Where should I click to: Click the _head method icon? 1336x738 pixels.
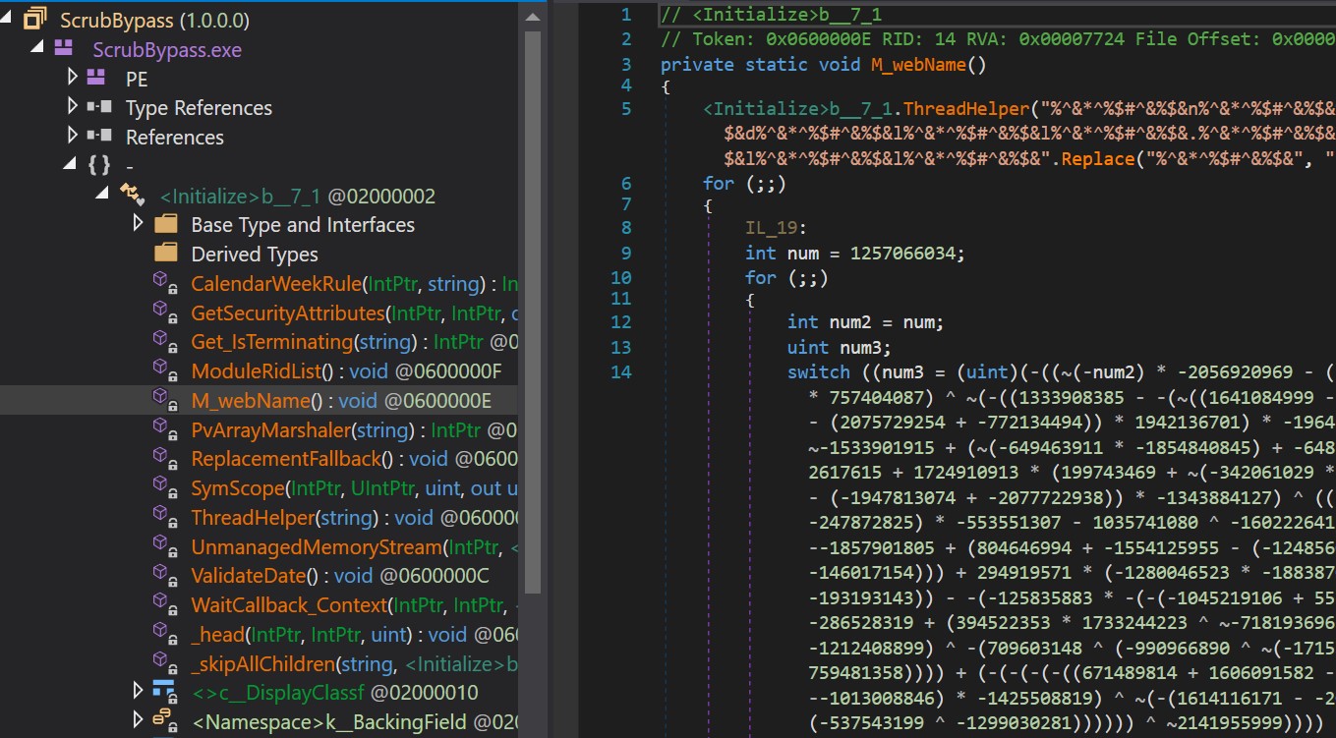pos(164,634)
